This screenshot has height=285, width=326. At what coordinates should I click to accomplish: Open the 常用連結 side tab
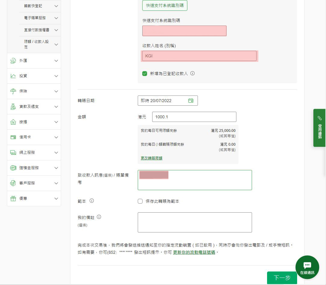[x=319, y=128]
